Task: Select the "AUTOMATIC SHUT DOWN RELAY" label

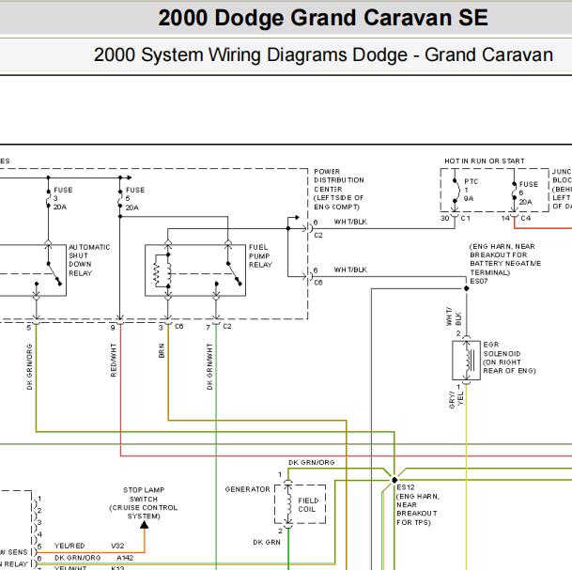Action: click(x=89, y=260)
